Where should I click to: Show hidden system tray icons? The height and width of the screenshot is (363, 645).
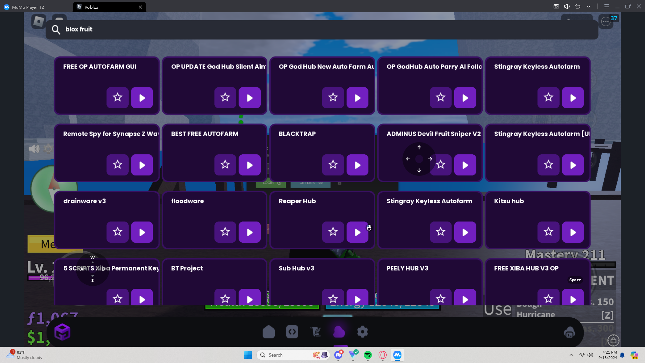(x=571, y=355)
